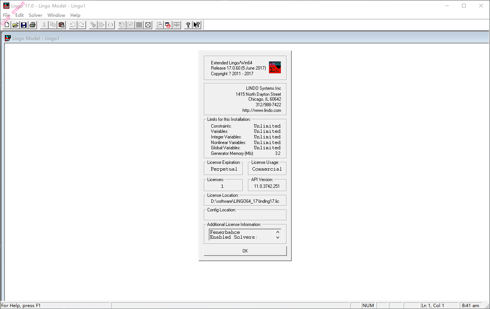Activate context help pointer icon
Viewport: 490px width, 309px height.
coord(197,25)
